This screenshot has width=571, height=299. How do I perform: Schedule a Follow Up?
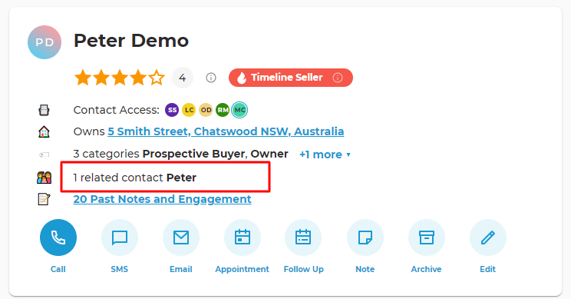(x=303, y=238)
